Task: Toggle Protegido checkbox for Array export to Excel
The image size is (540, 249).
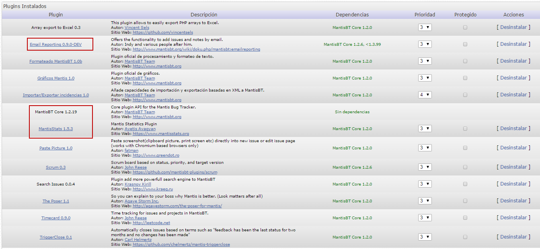Action: [465, 28]
